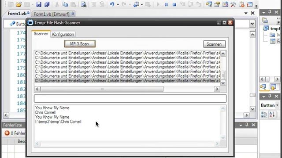The image size is (282, 158).
Task: Click the Undo arrow icon
Action: click(112, 4)
